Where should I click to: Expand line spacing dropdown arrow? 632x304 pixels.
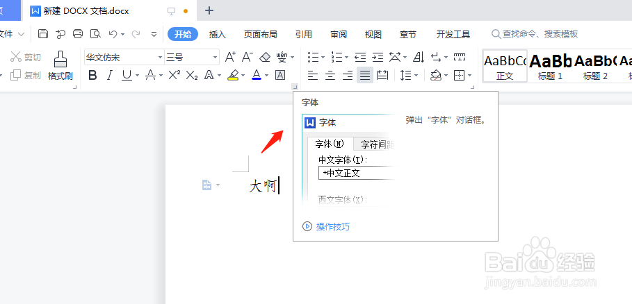coord(416,75)
